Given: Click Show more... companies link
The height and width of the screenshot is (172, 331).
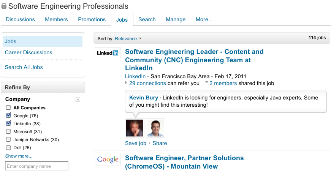Looking at the screenshot, I should [19, 156].
